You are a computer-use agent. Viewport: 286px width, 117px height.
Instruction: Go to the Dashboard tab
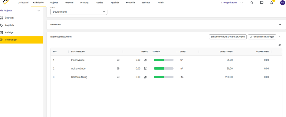pyautogui.click(x=23, y=3)
